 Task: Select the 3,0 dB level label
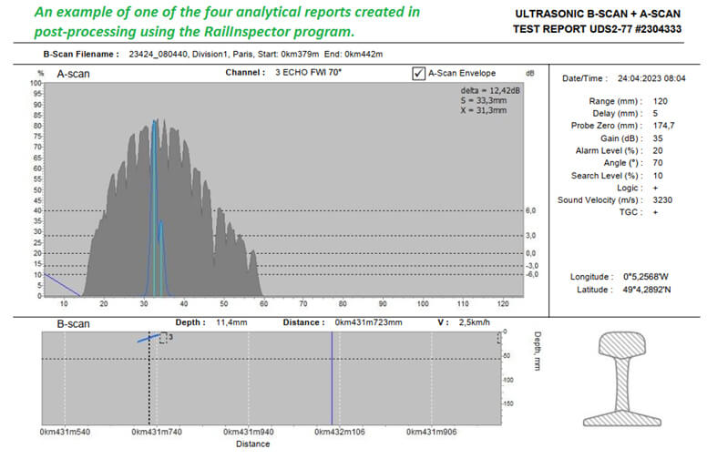point(530,236)
